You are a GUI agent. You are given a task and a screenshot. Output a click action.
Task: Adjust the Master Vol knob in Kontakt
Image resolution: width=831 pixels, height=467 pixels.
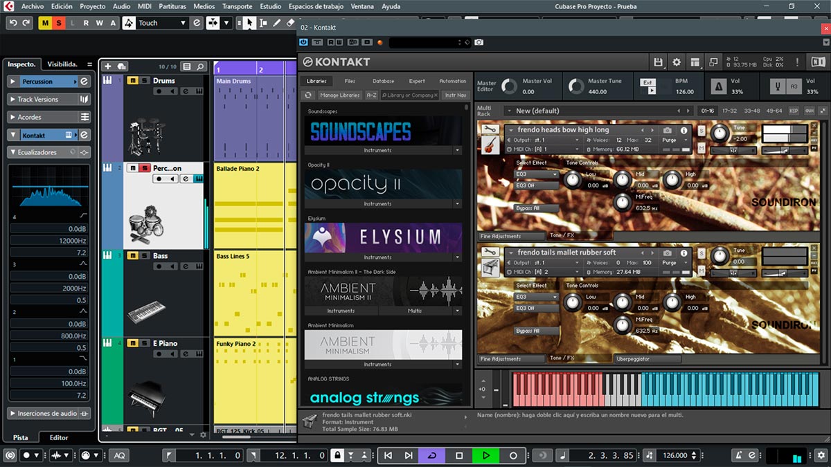[509, 86]
